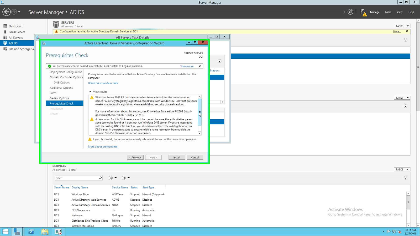Sort services by Start Type column
This screenshot has height=236, width=420.
coord(148,187)
